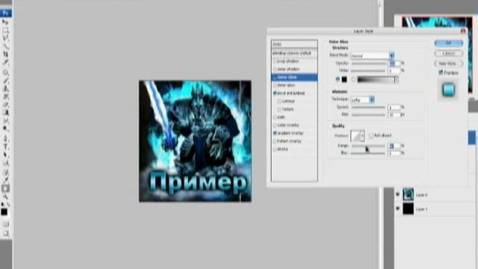Toggle the Anti-aliased checkbox
The width and height of the screenshot is (478, 269).
[x=371, y=135]
